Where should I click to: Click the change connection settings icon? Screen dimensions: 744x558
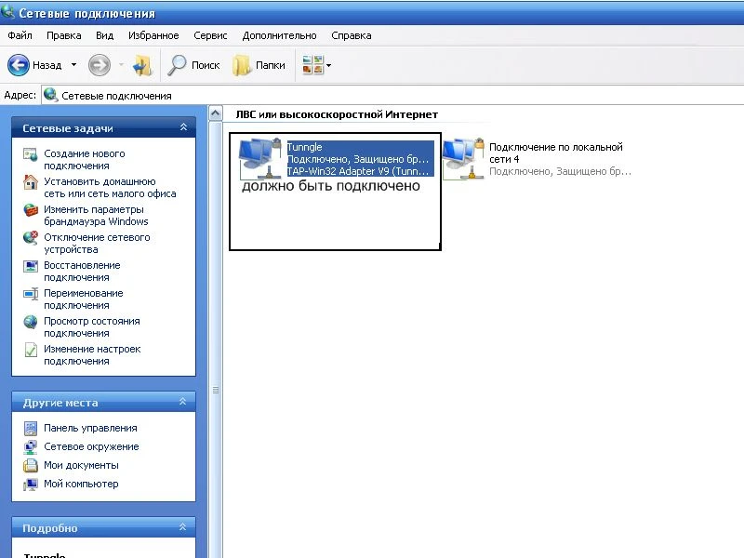tap(31, 350)
